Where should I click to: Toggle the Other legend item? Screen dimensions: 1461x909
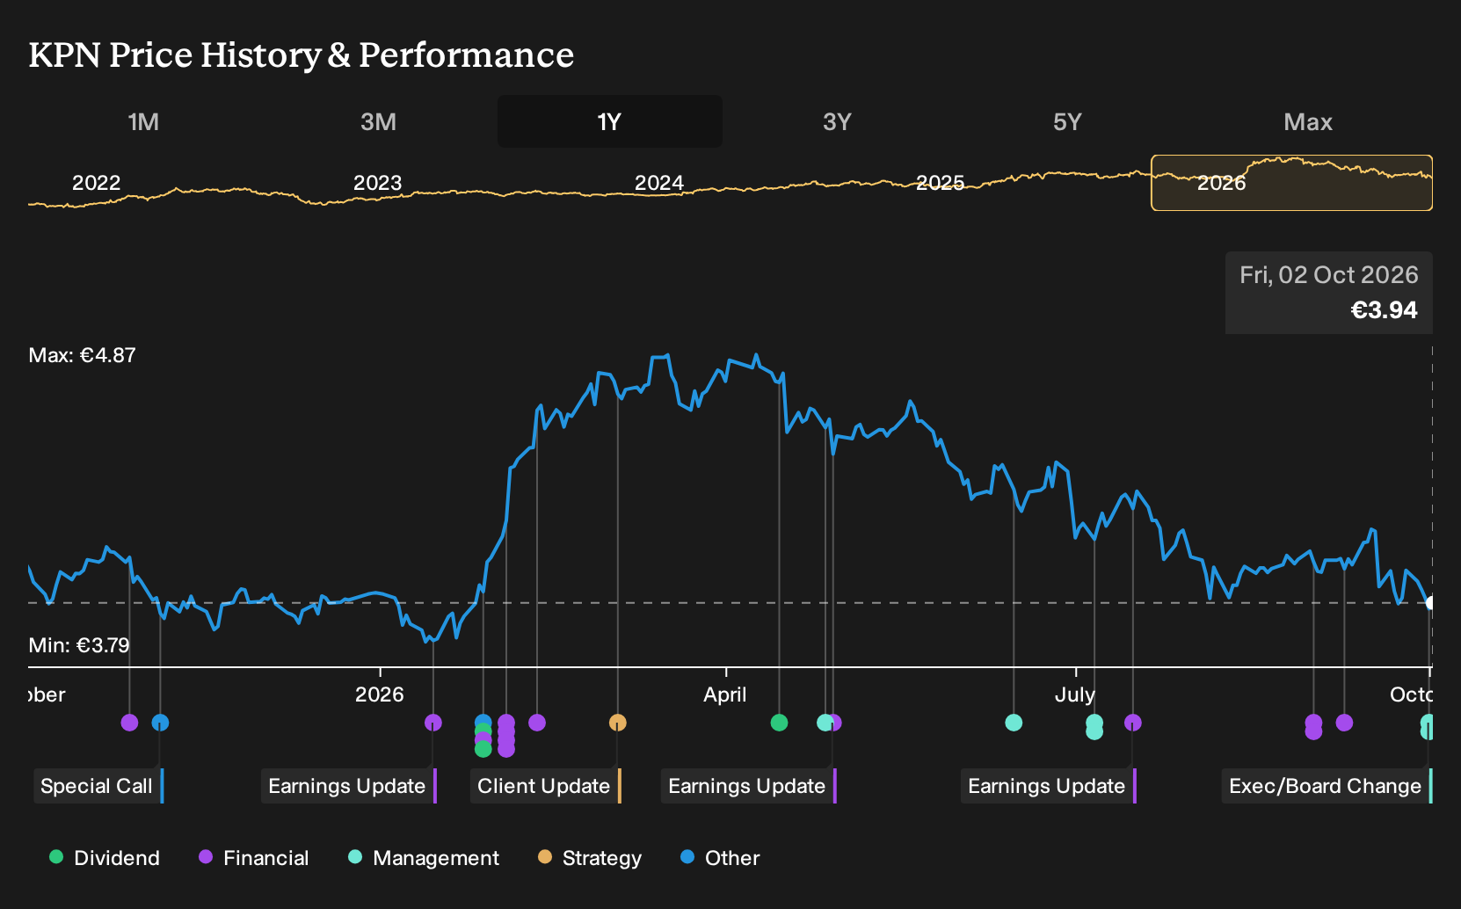tap(720, 858)
